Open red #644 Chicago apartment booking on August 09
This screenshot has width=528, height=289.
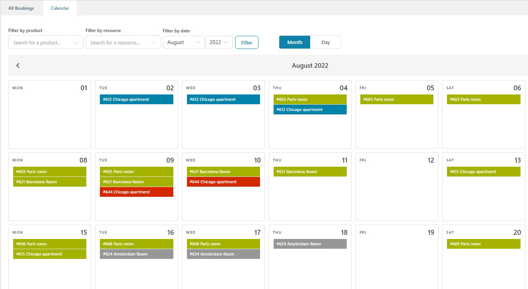point(136,192)
